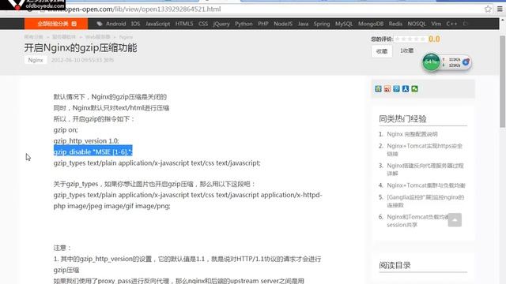
Task: Open the Spring category
Action: (x=322, y=24)
